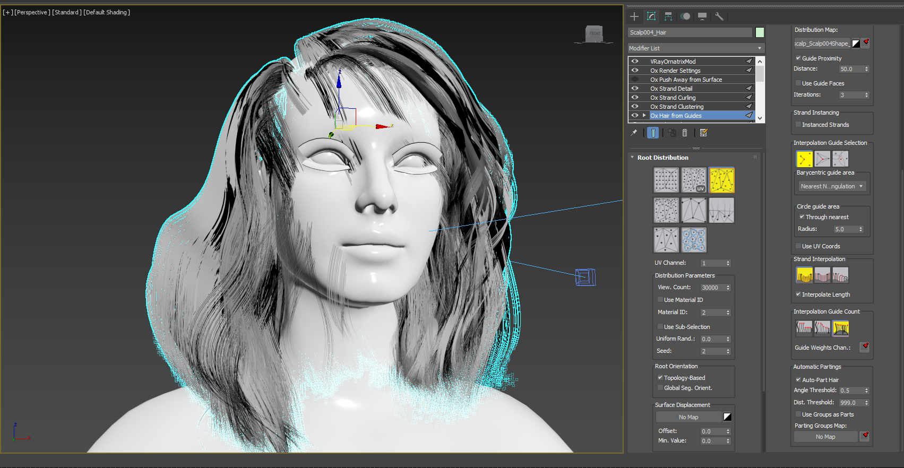
Task: Click the Pin Stack icon
Action: pyautogui.click(x=634, y=133)
